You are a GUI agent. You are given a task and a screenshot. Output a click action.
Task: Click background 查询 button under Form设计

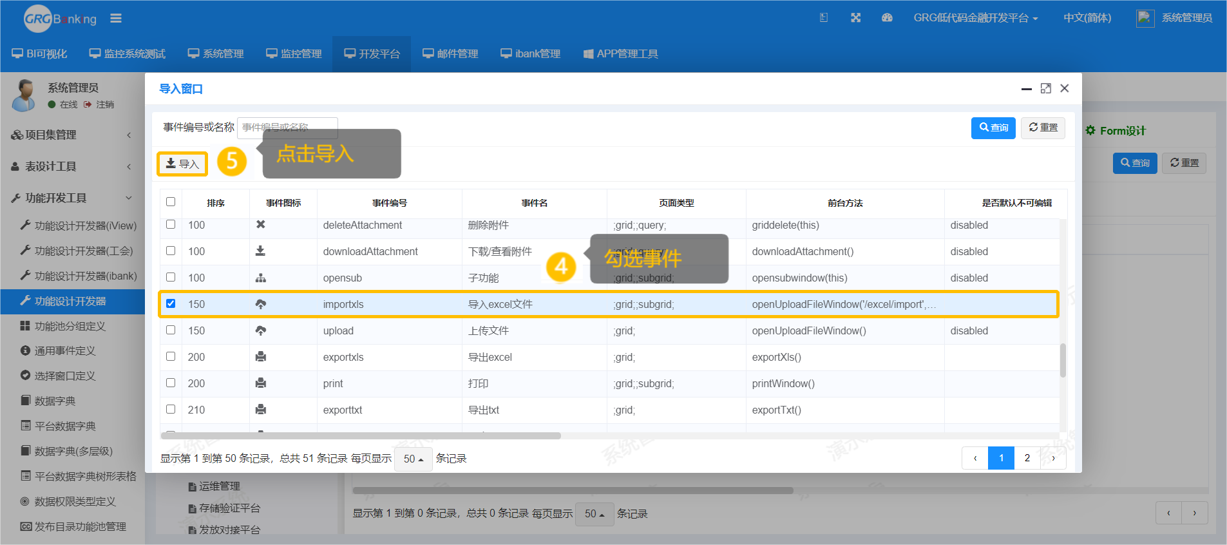click(x=1135, y=163)
